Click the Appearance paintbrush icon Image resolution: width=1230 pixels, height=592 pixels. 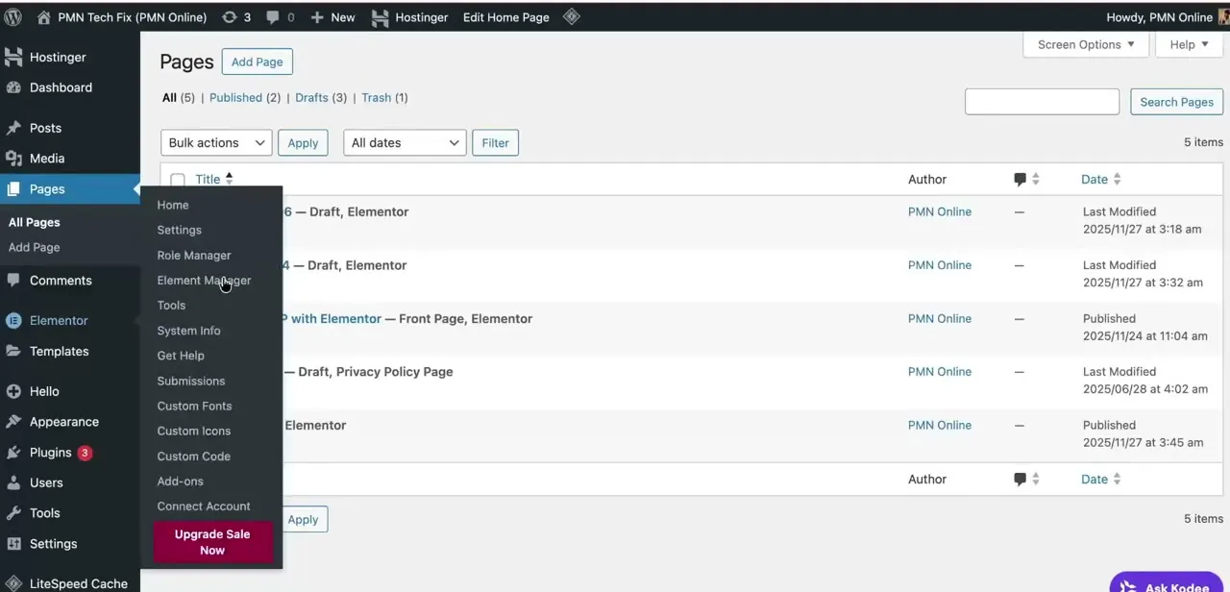point(13,422)
